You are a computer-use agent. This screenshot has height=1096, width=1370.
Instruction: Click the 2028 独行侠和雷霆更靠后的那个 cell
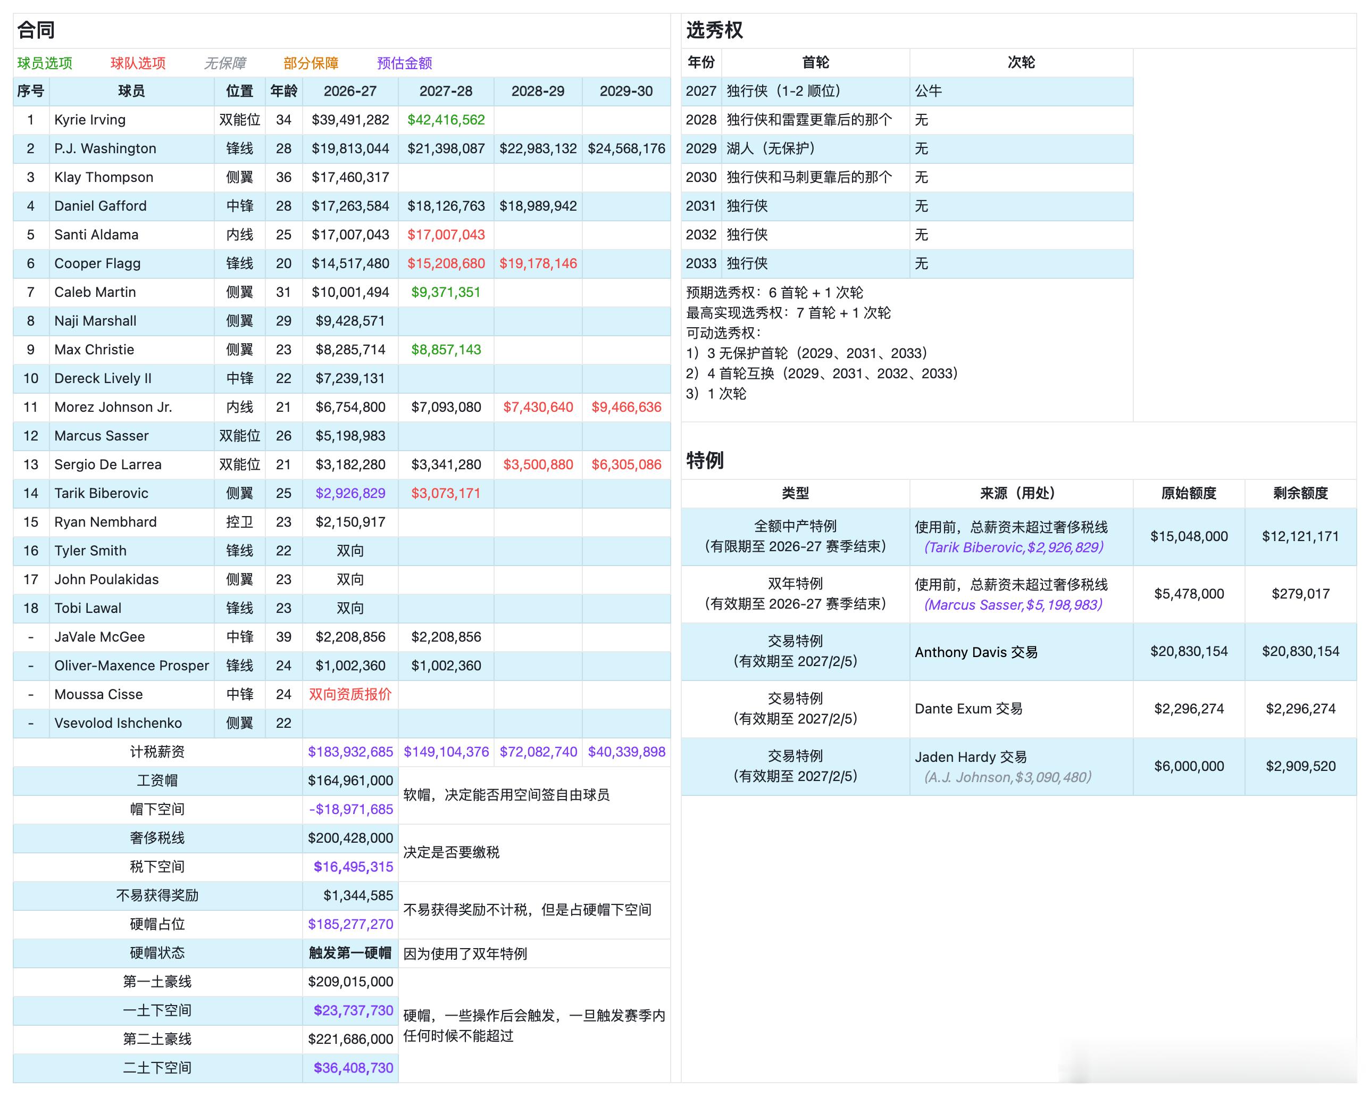(815, 120)
